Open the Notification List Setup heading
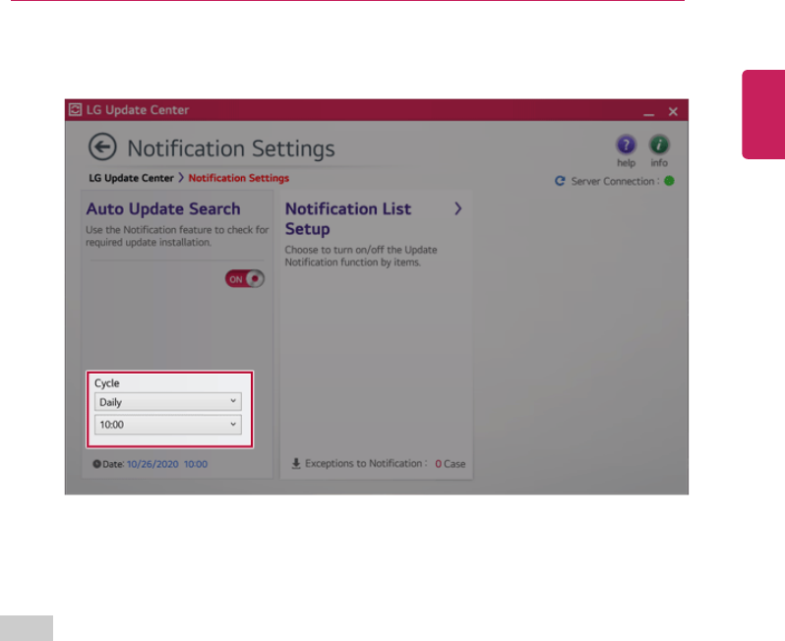Viewport: 785px width, 641px height. coord(348,218)
